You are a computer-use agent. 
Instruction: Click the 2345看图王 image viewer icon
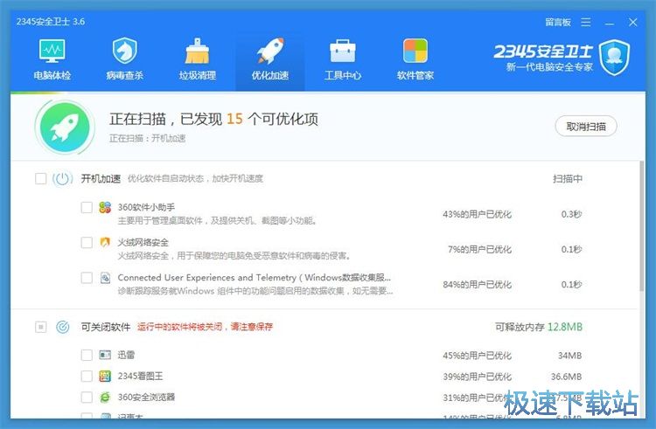tap(105, 376)
